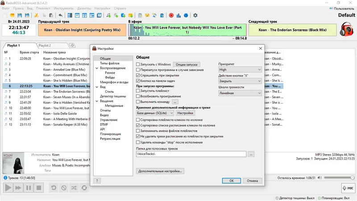Click the add new playlist tab icon
357x201 pixels.
72,46
